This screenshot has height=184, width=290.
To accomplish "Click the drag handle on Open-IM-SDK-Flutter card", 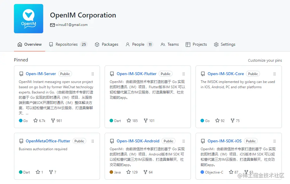I will pos(184,74).
